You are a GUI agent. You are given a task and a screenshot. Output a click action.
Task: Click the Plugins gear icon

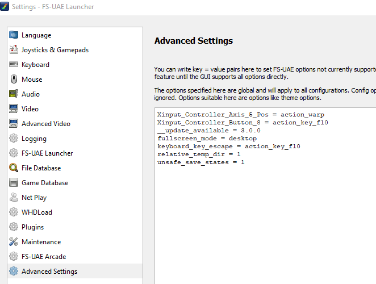pos(14,227)
